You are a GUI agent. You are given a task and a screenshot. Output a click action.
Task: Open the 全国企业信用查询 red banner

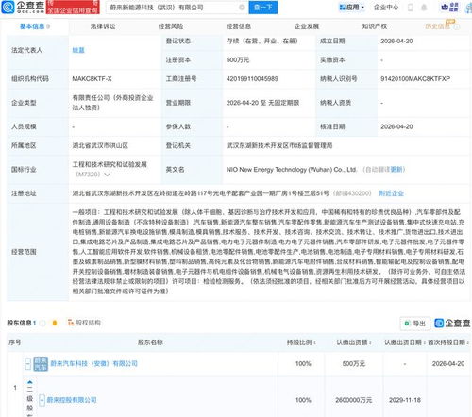tap(73, 8)
